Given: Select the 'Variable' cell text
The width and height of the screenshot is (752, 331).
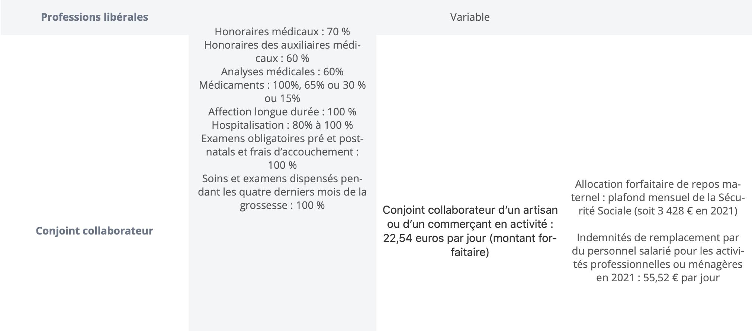Looking at the screenshot, I should [470, 17].
